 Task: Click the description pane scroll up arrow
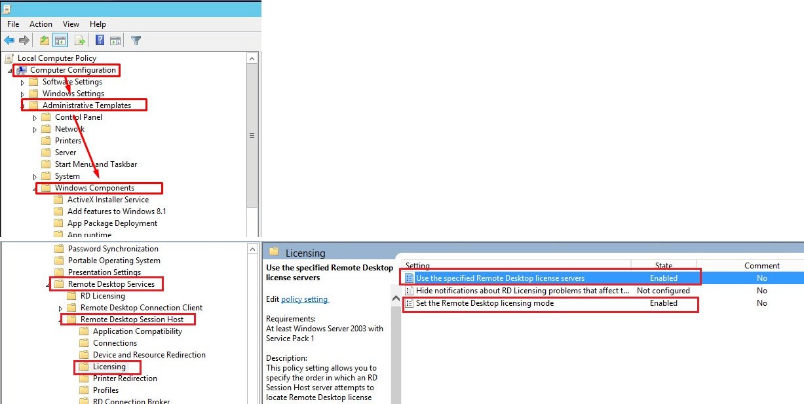click(396, 299)
